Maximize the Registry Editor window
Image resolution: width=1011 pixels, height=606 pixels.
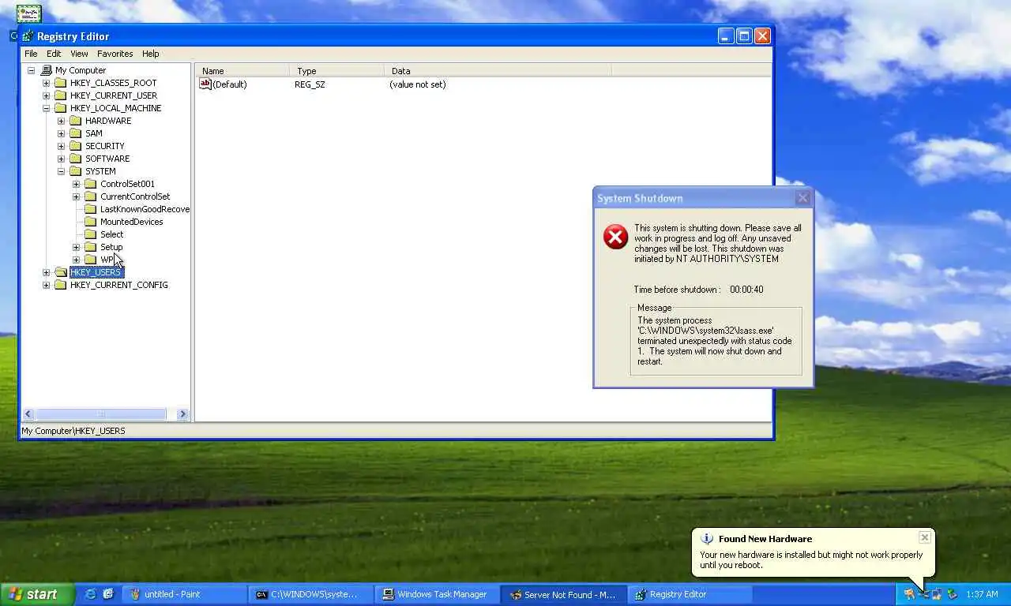[744, 36]
